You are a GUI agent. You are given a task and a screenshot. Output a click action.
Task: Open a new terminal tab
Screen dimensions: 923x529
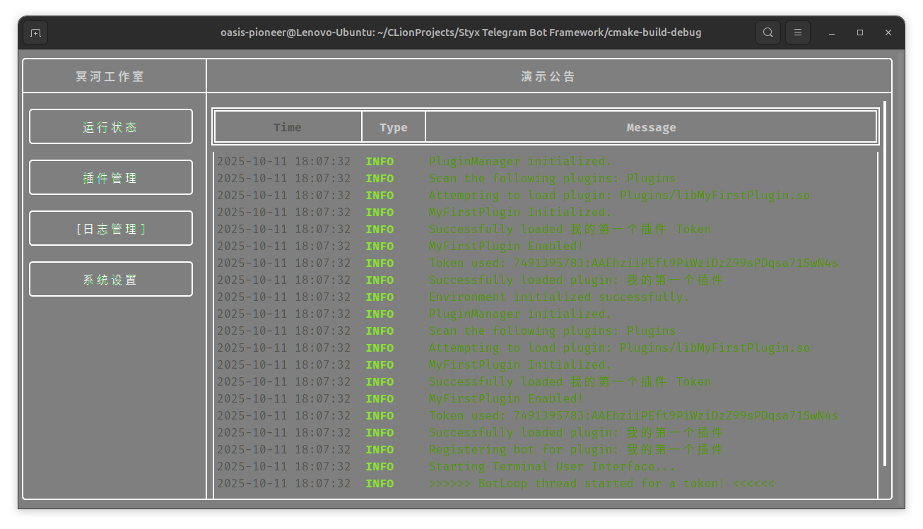click(35, 32)
